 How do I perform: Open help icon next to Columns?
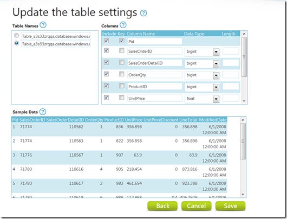coord(123,25)
